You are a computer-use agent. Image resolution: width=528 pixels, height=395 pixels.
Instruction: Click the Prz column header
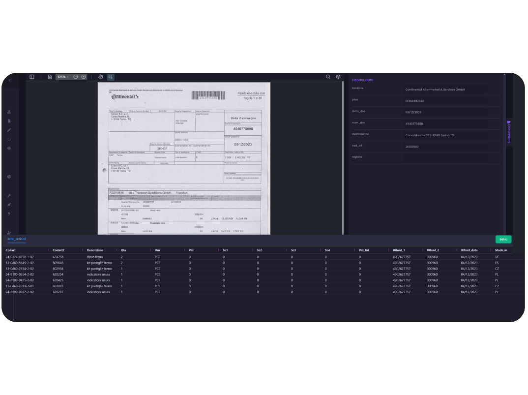[x=191, y=250]
